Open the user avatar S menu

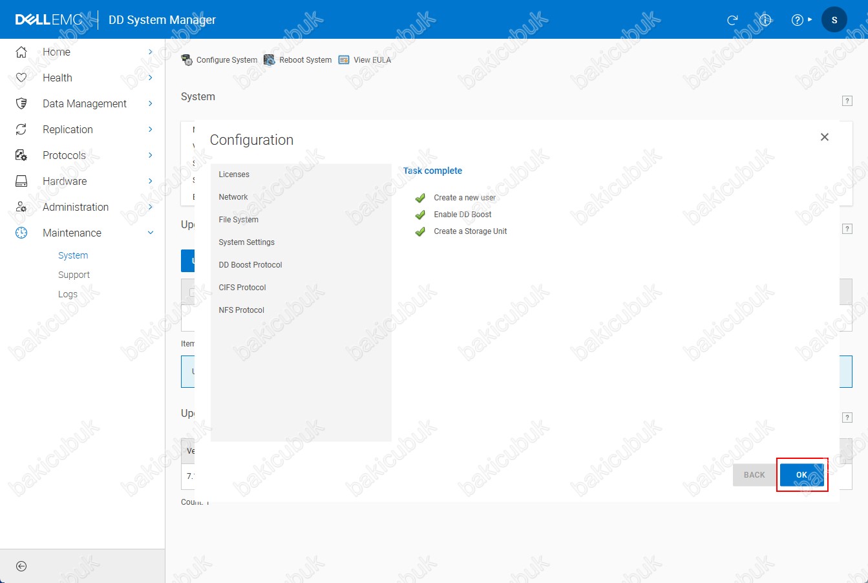(x=834, y=20)
